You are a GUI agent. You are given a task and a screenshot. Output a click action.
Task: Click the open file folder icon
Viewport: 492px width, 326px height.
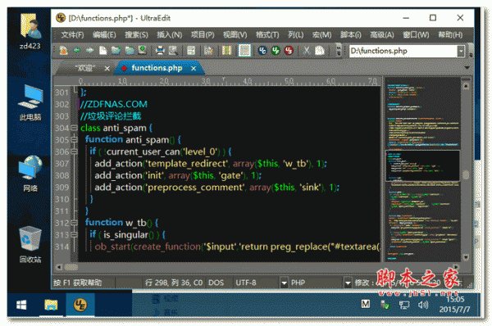click(116, 51)
